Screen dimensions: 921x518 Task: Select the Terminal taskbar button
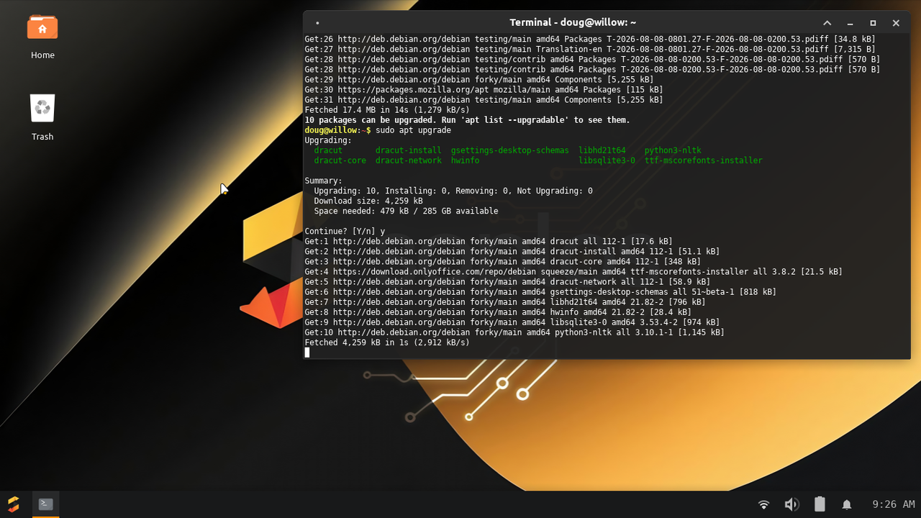(45, 504)
